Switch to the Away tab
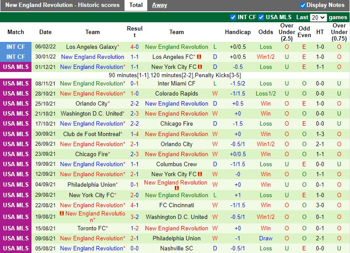 tap(159, 5)
